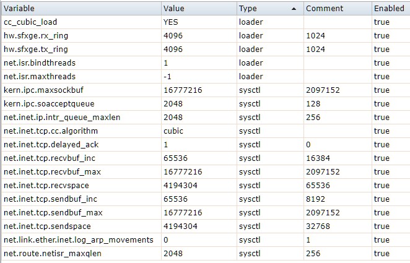Select the net.link.ether.inet.log_arp_movements row
Viewport: 410px width, 263px height.
pos(78,240)
